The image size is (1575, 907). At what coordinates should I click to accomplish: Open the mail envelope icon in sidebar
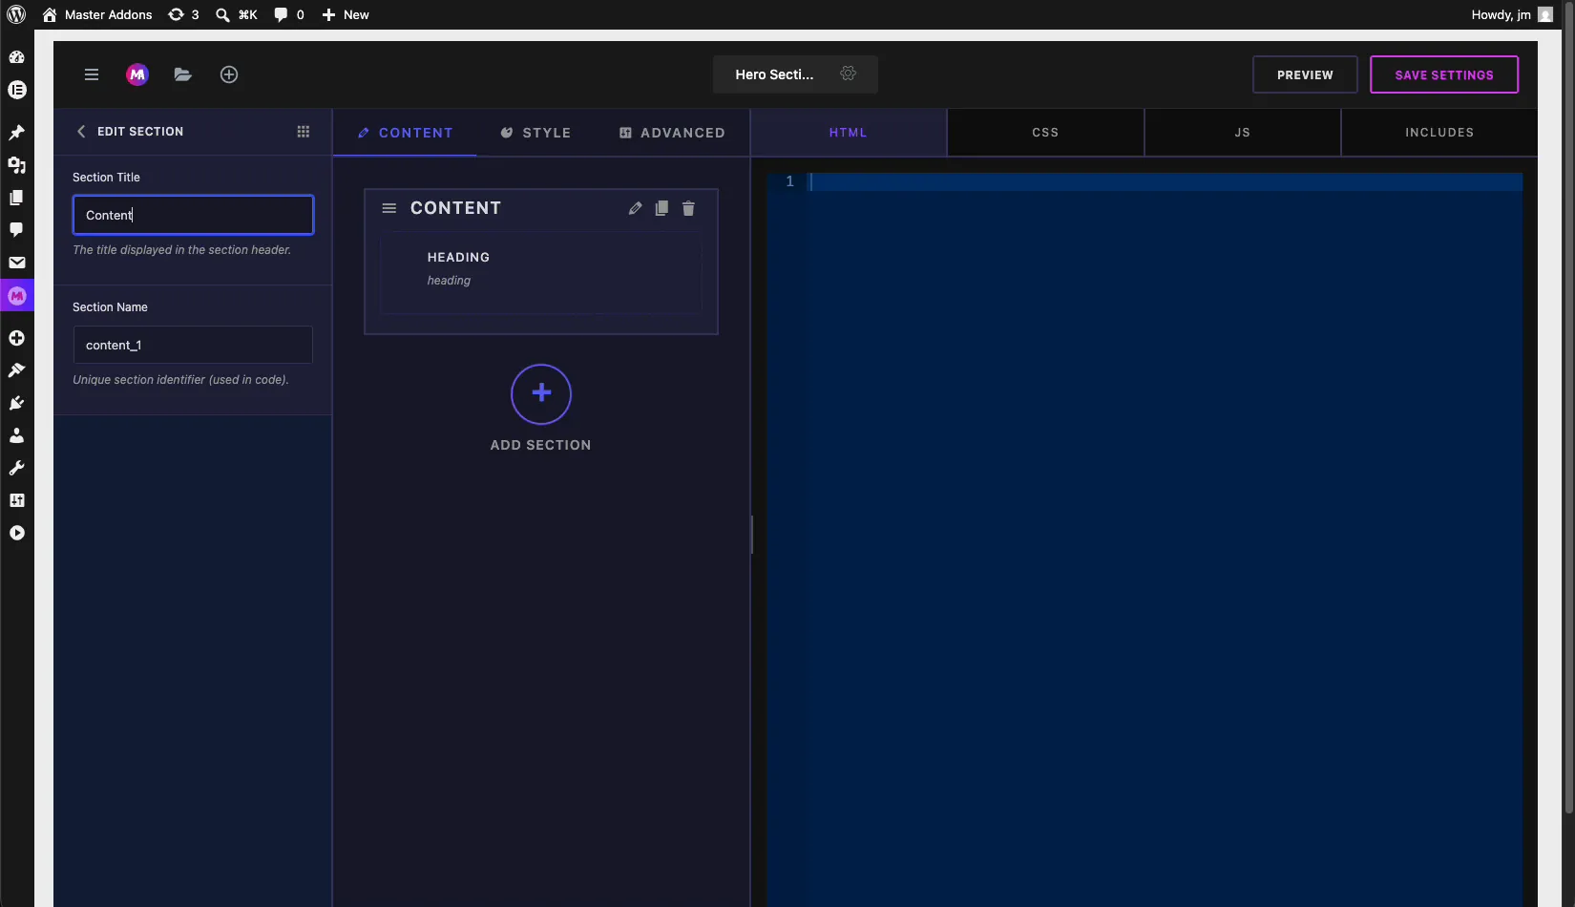pos(16,263)
